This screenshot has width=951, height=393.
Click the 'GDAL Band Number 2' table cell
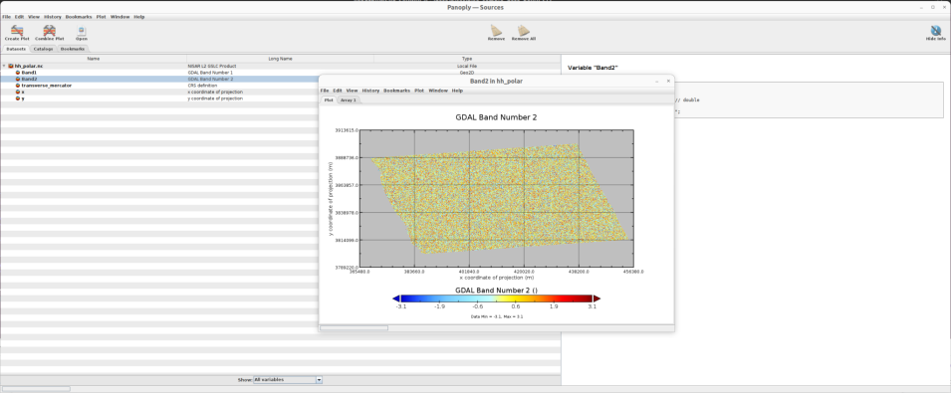pyautogui.click(x=210, y=79)
